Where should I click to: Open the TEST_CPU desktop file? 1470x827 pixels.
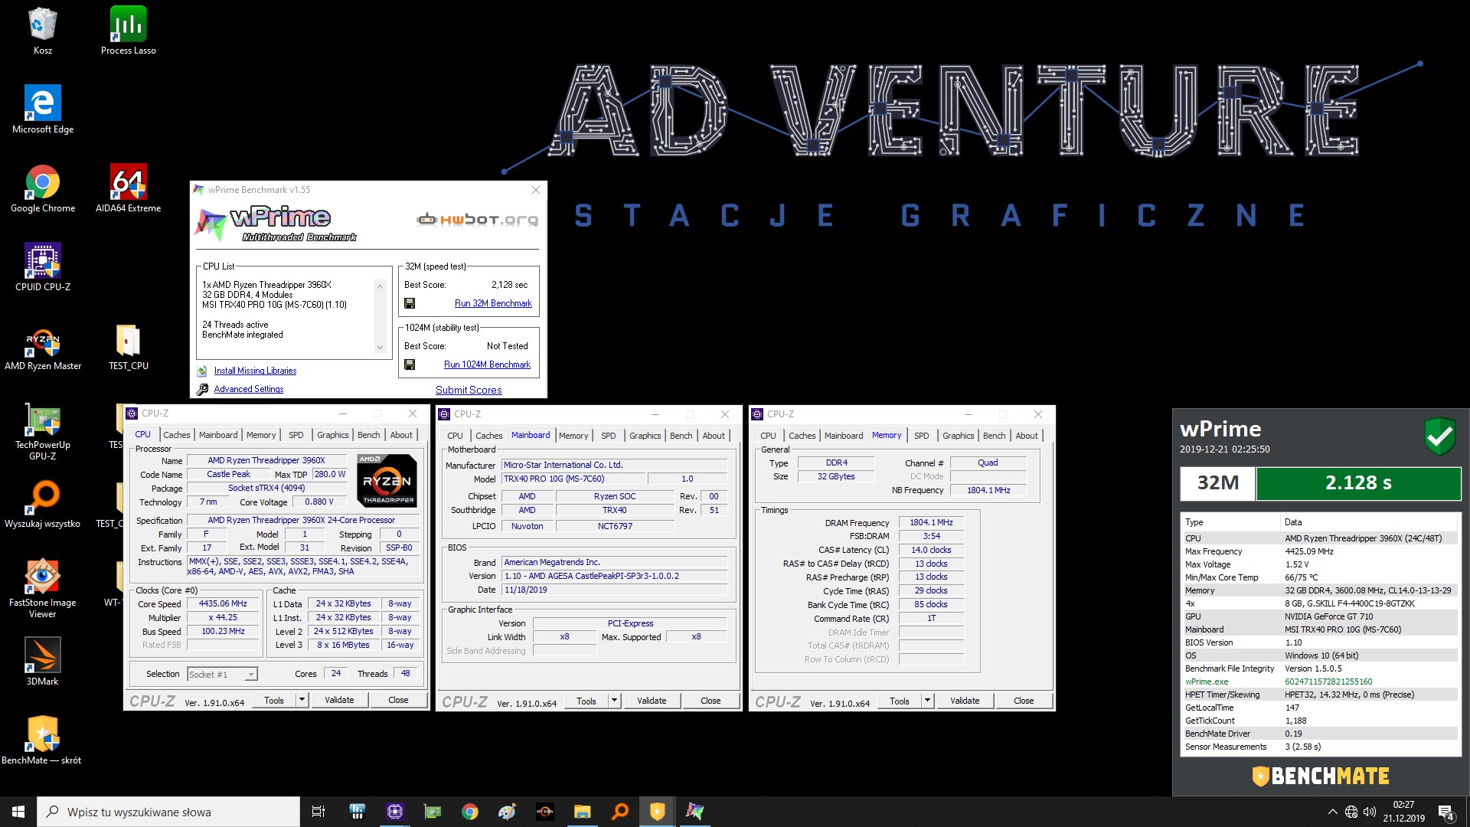(x=128, y=346)
